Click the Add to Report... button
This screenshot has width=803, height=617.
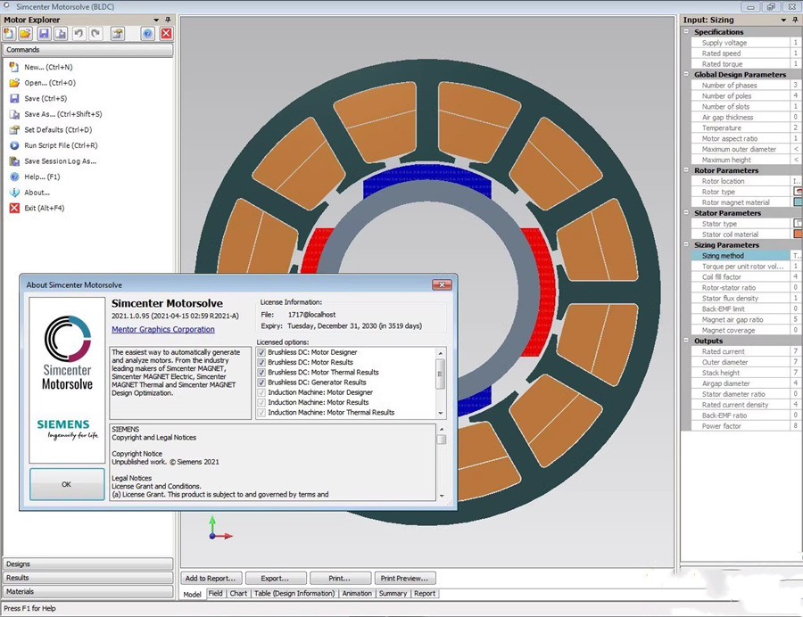(211, 578)
